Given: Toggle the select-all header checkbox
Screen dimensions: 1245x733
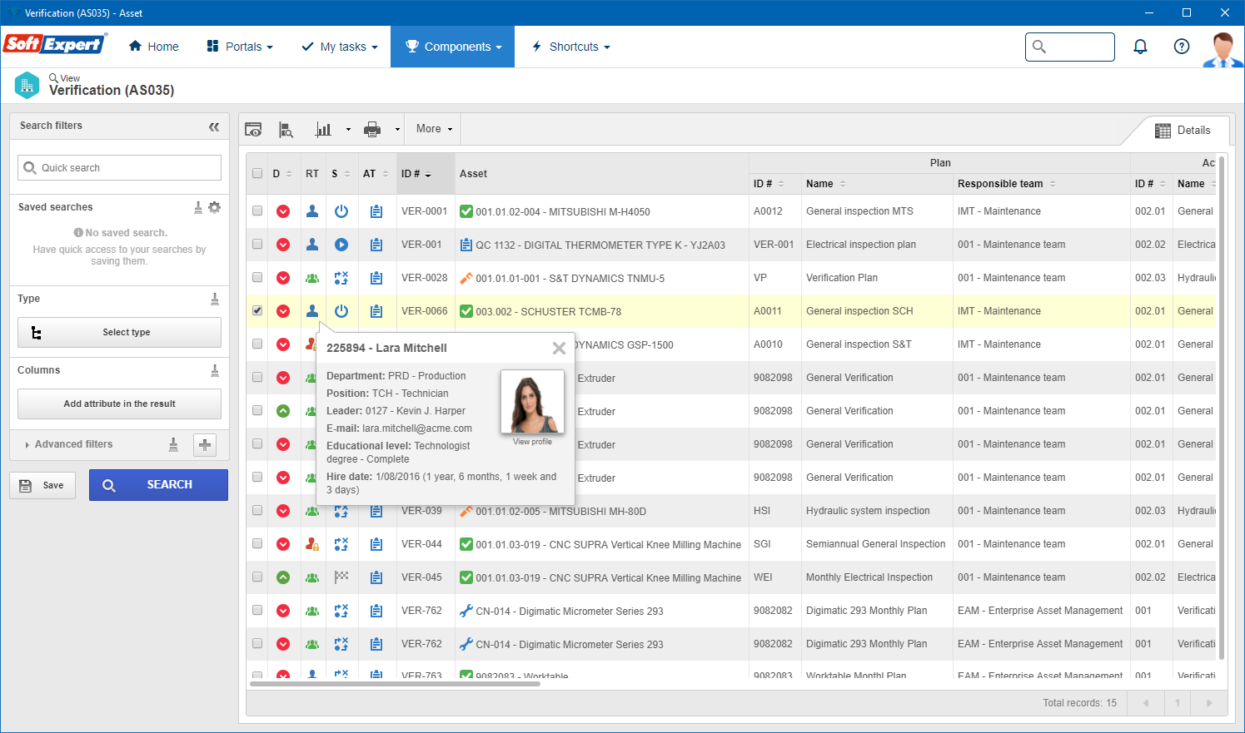Looking at the screenshot, I should 257,174.
